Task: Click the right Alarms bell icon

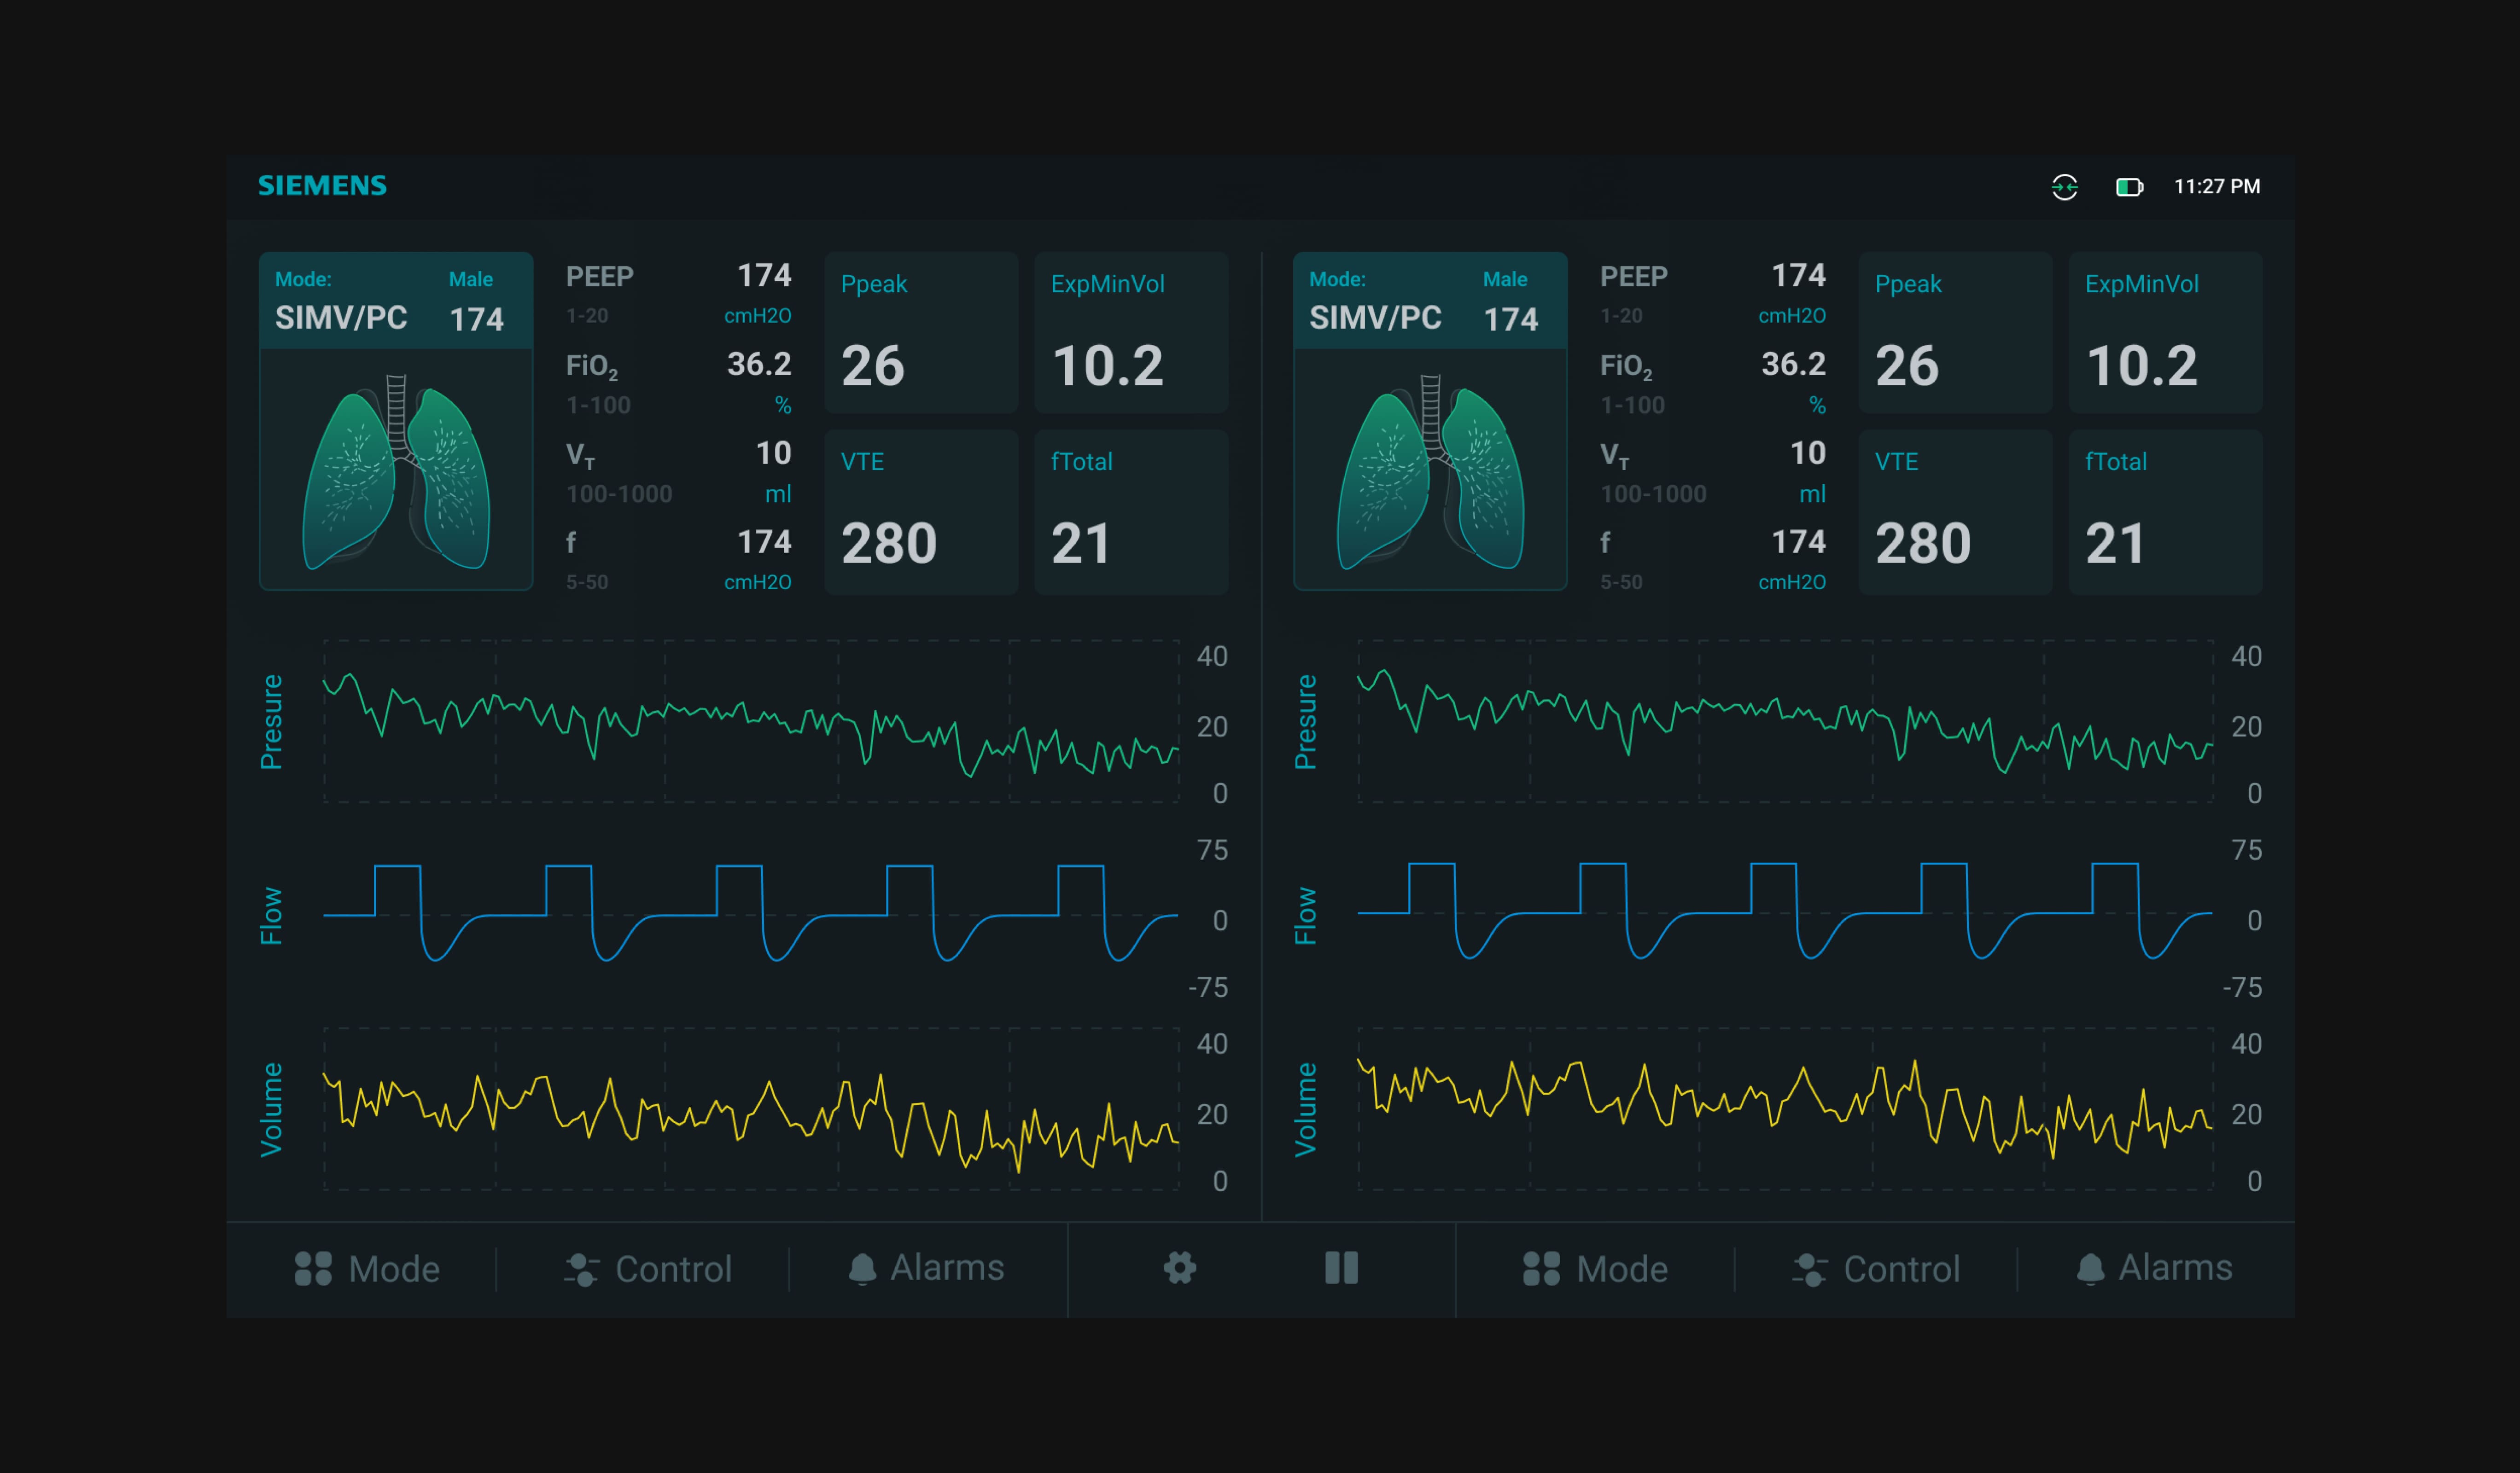Action: [x=2090, y=1269]
